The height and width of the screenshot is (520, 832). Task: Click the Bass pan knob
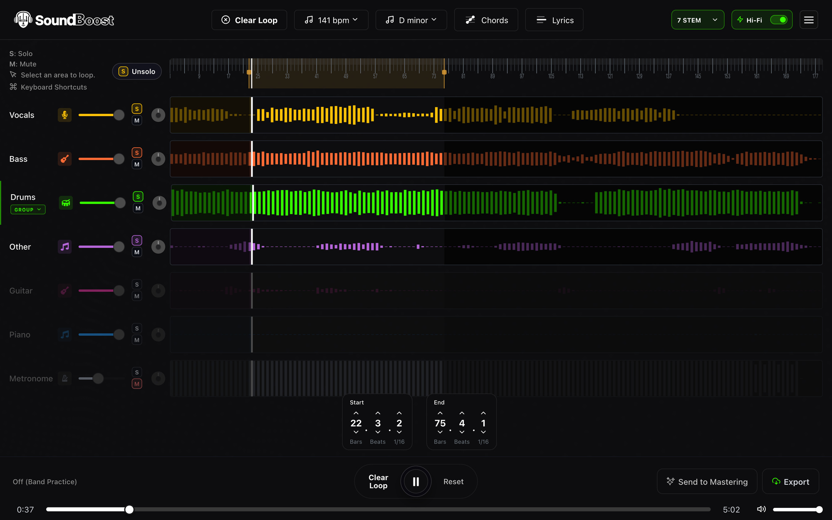pyautogui.click(x=158, y=159)
